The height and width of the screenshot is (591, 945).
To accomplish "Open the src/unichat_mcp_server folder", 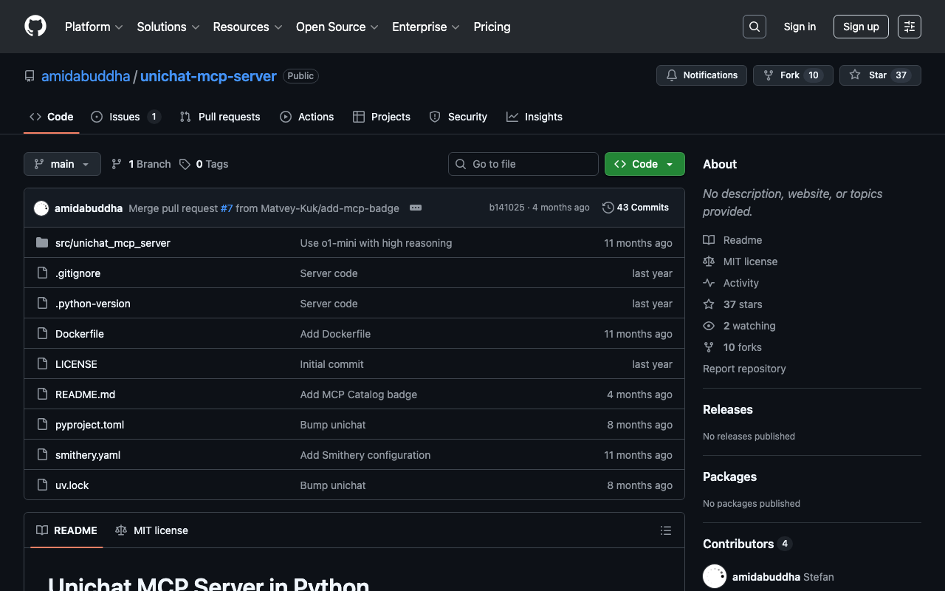I will point(112,243).
